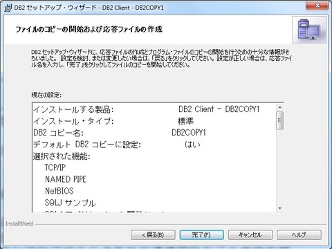
Task: Select the NetBIOS feature line
Action: pyautogui.click(x=59, y=191)
